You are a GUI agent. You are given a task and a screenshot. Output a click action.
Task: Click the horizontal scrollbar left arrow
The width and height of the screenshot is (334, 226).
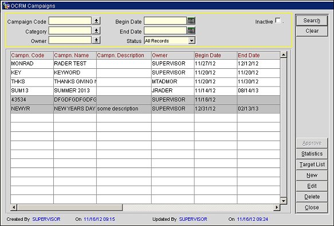[14, 207]
